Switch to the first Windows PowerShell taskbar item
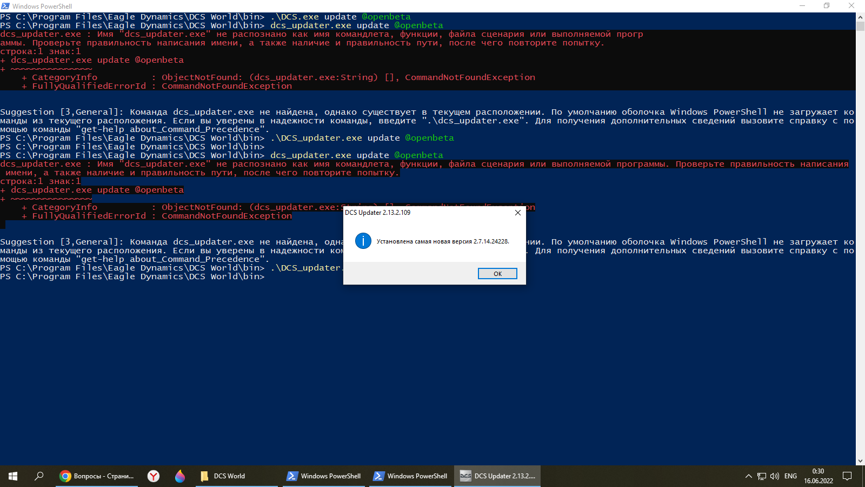Viewport: 865px width, 487px height. [x=324, y=476]
